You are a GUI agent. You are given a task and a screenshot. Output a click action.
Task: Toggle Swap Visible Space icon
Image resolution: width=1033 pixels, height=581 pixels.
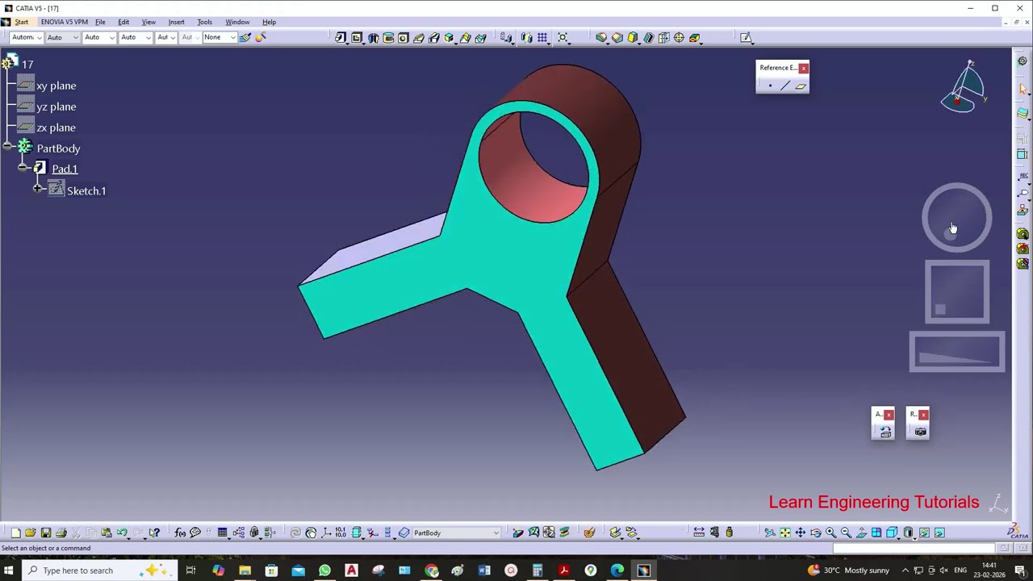pyautogui.click(x=939, y=533)
